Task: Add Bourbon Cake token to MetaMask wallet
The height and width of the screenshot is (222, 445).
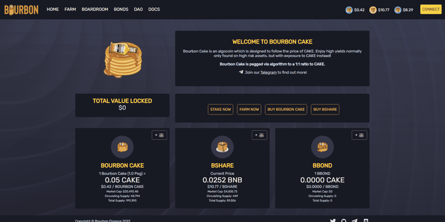Action: click(159, 135)
